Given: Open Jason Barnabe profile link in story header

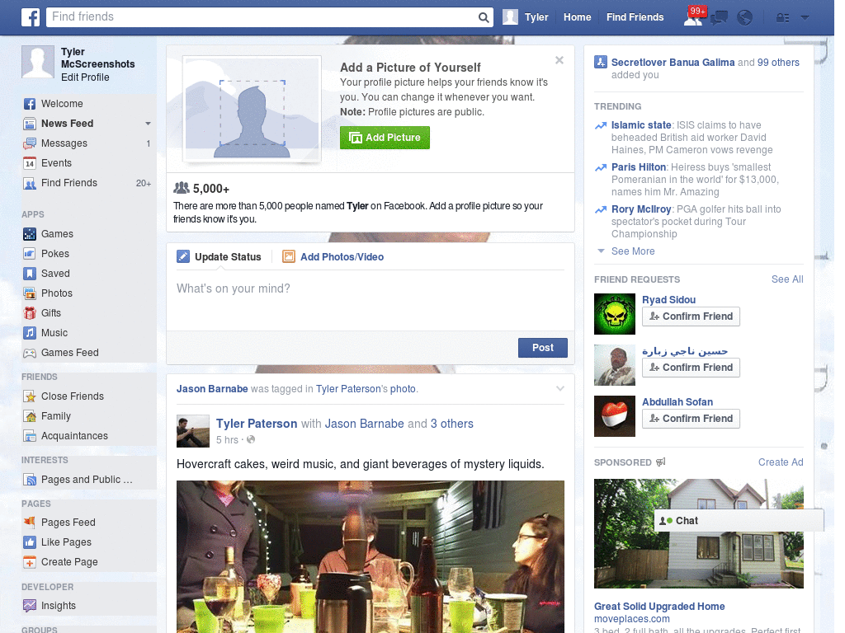Looking at the screenshot, I should click(x=212, y=389).
